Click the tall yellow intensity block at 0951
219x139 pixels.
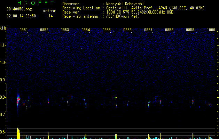click(18, 133)
